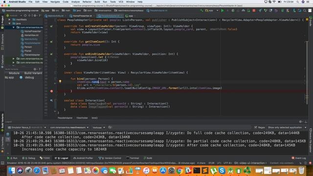Open the Event Log button
The image size is (313, 176).
tap(299, 158)
